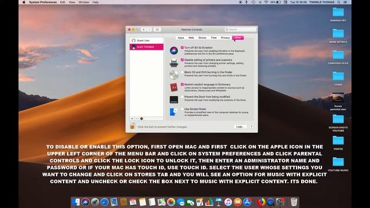
Task: Select the BANK DETAILS desktop folder
Action: [x=338, y=36]
